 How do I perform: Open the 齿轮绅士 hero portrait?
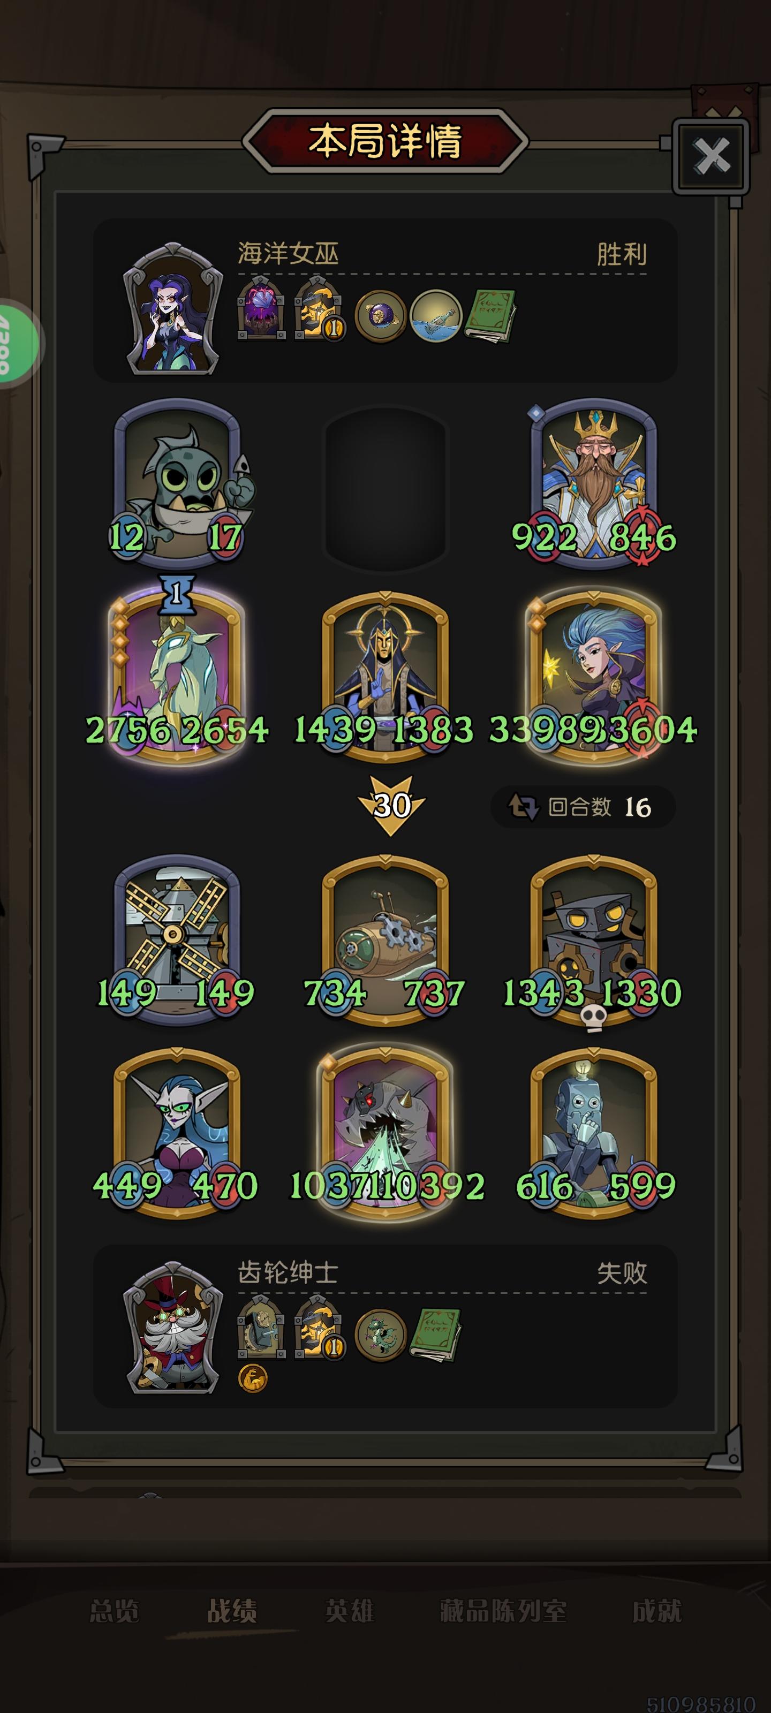(x=173, y=1328)
